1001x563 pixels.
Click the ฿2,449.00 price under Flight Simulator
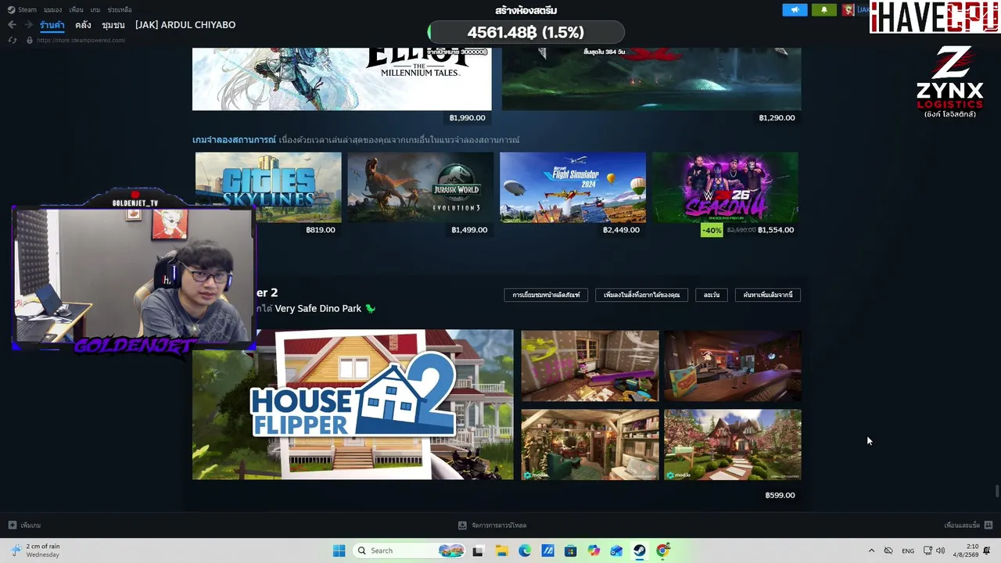pyautogui.click(x=621, y=230)
